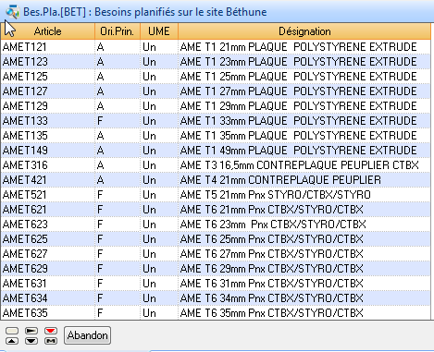Screen dimensions: 434x352
Task: Click the black up-arrow navigation button
Action: tap(12, 341)
